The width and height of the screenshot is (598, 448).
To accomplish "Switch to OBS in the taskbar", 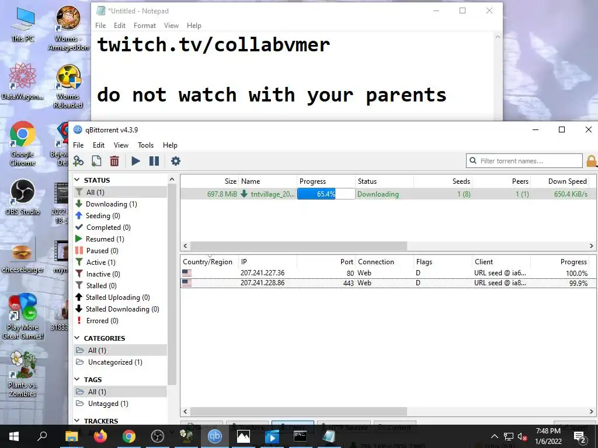I will point(157,436).
